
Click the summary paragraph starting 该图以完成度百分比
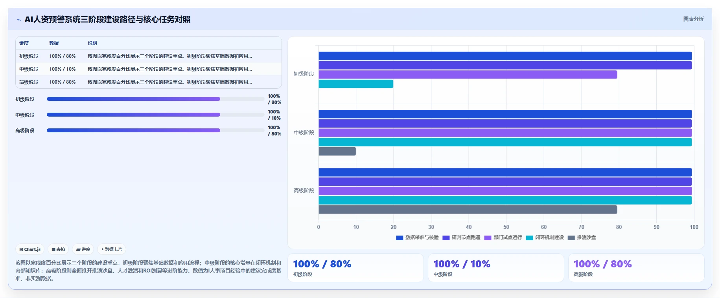(148, 271)
